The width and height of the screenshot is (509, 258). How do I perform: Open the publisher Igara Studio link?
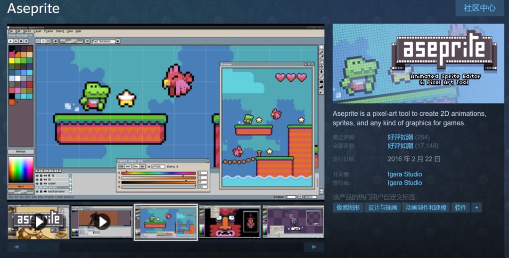[x=405, y=183]
